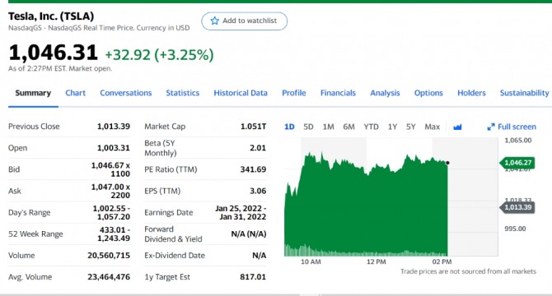The image size is (552, 296).
Task: Open the Chart tab
Action: click(75, 93)
